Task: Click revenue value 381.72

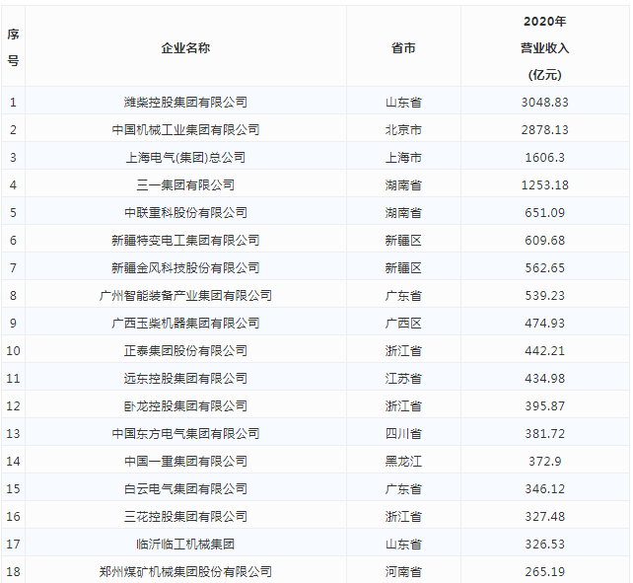Action: [x=544, y=433]
